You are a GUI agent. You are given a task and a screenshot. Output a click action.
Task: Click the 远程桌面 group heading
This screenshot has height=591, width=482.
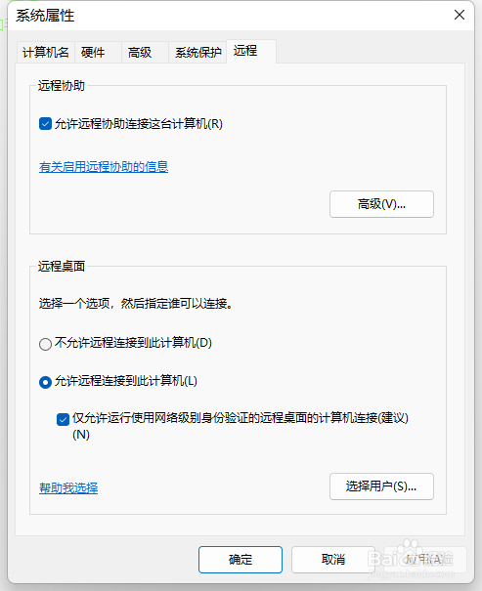pyautogui.click(x=62, y=266)
